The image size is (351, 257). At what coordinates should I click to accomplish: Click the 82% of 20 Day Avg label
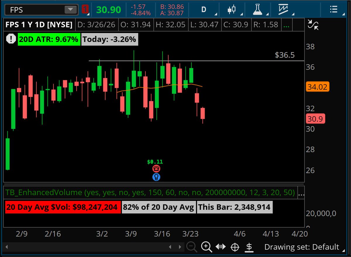tap(159, 207)
